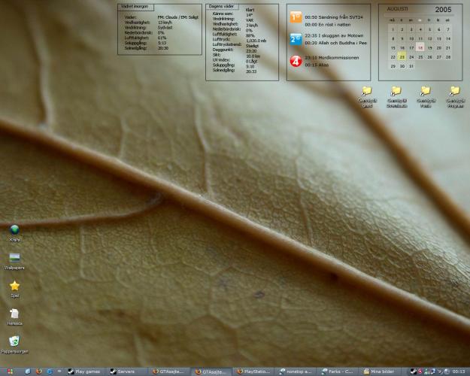
Task: Open the Papperskorgen recycle bin icon
Action: tap(14, 342)
